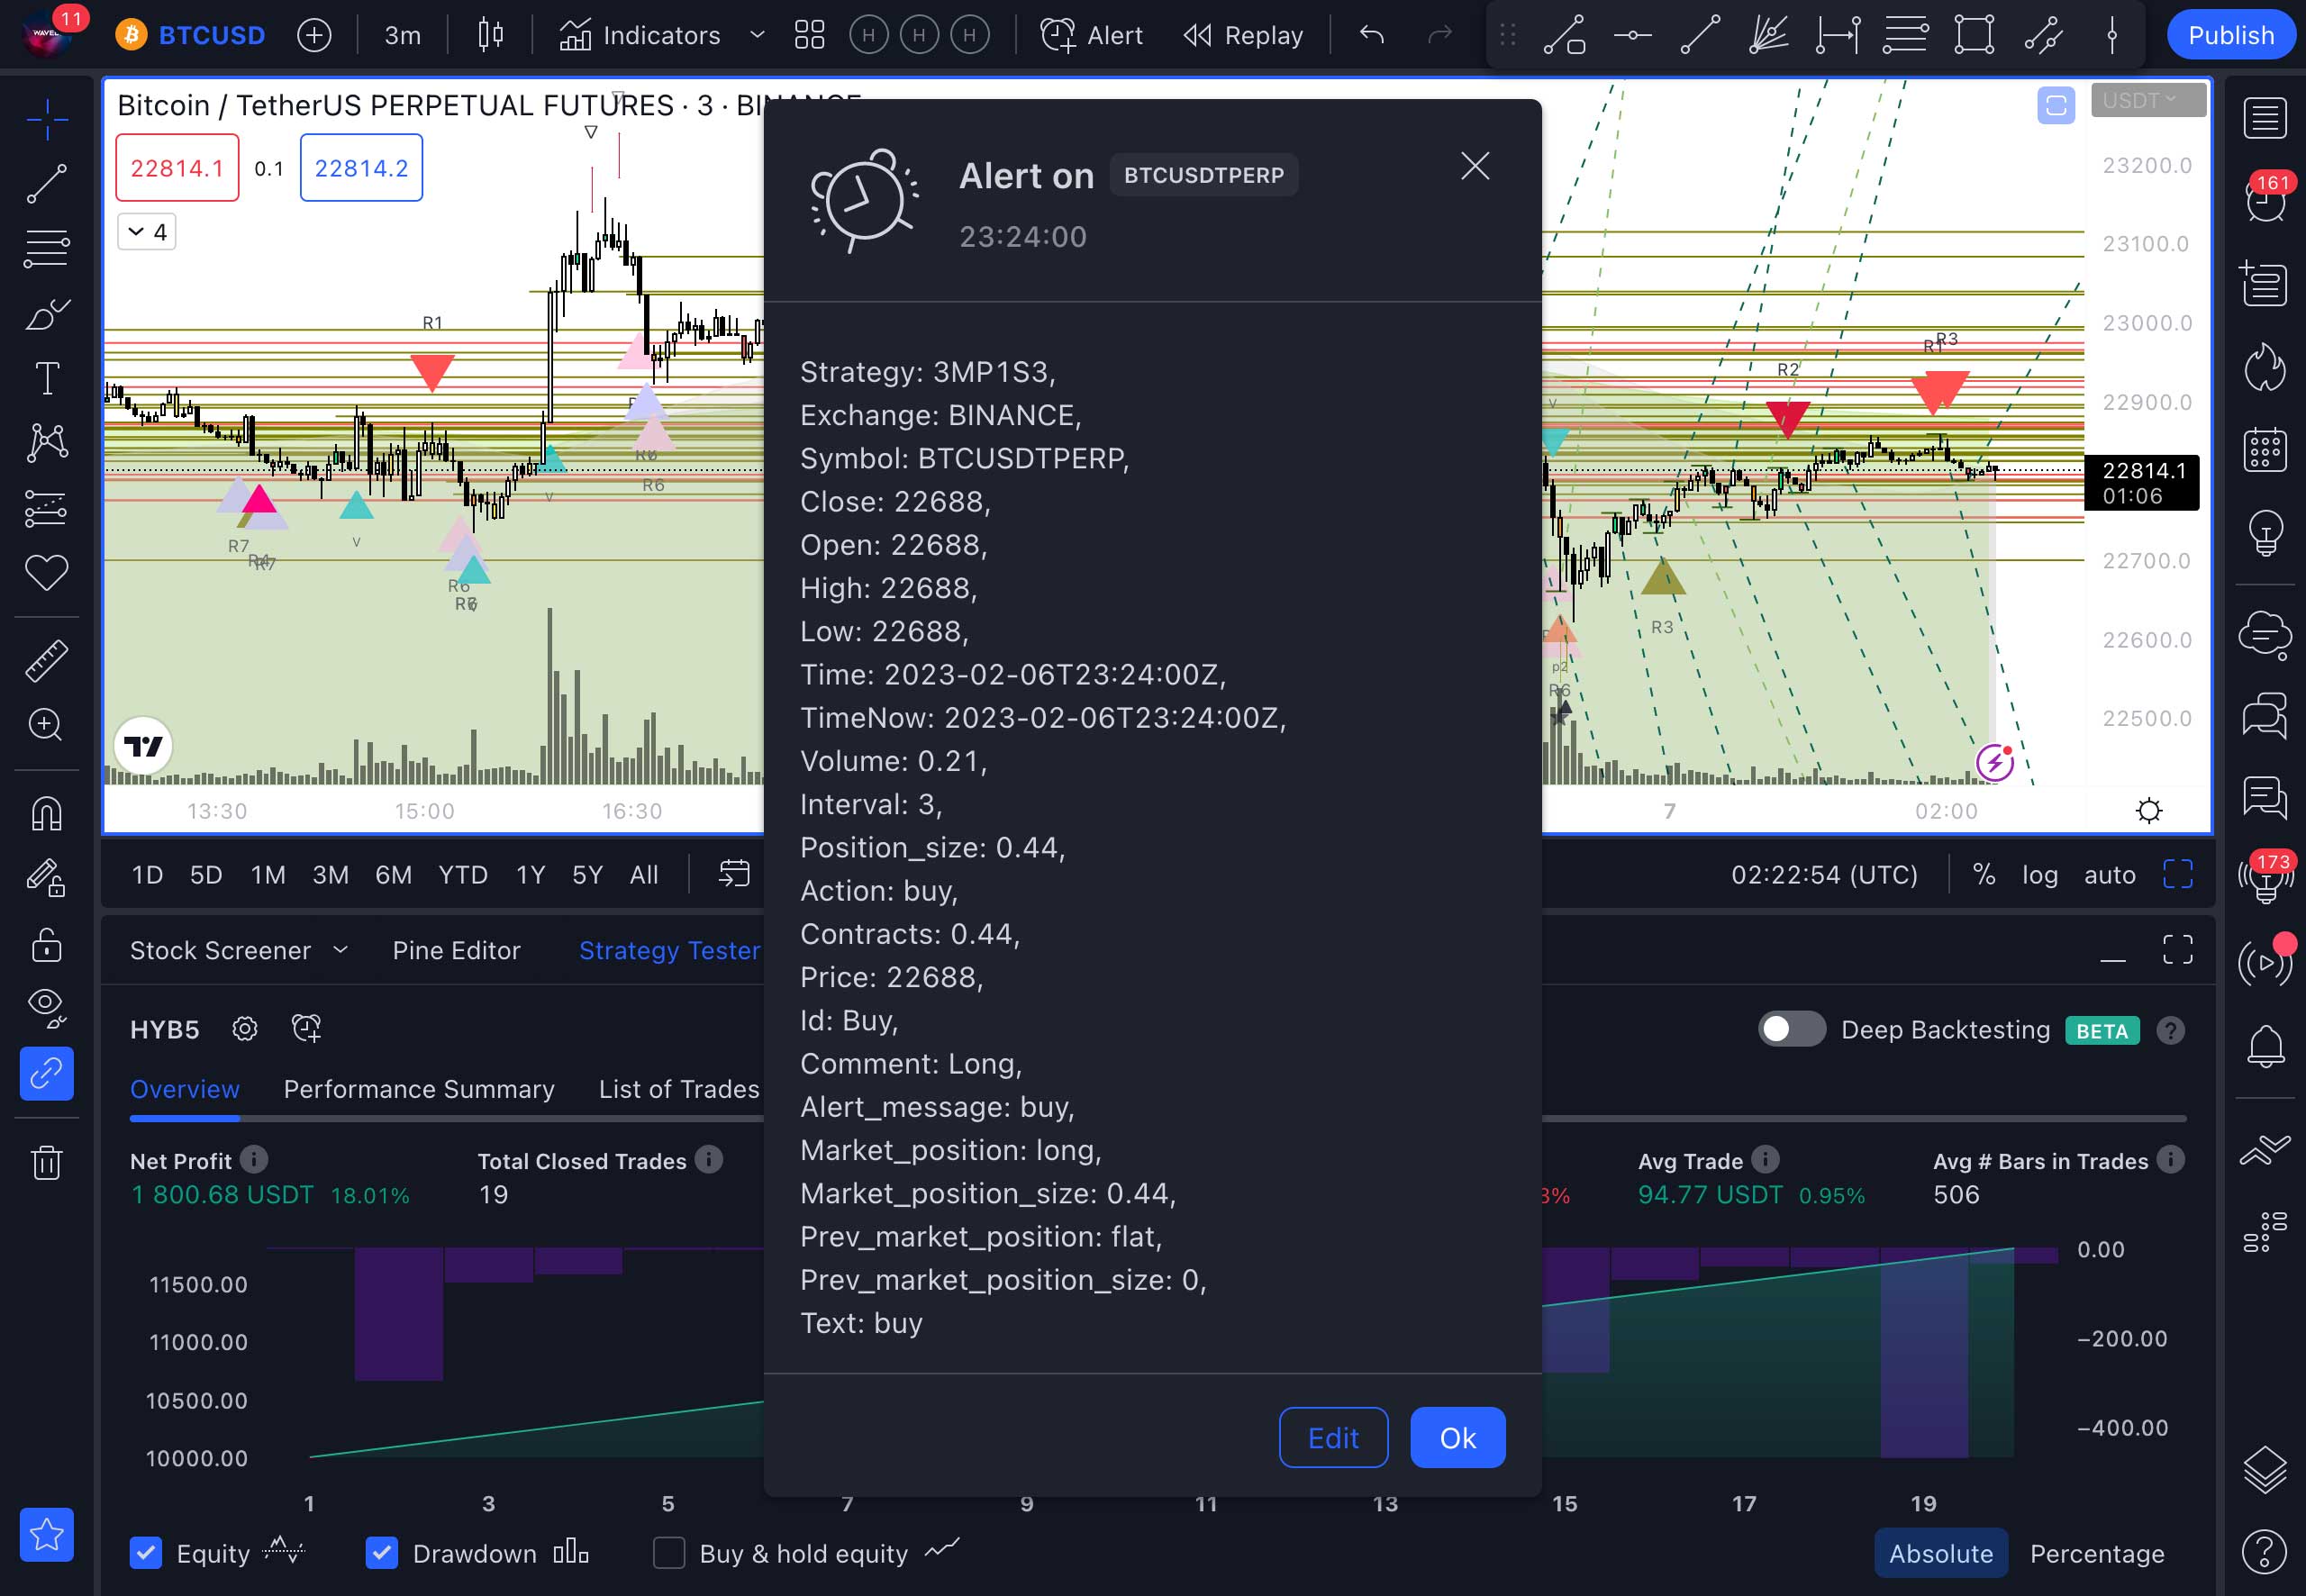Enable Buy & hold equity checkbox
The width and height of the screenshot is (2306, 1596).
(669, 1553)
